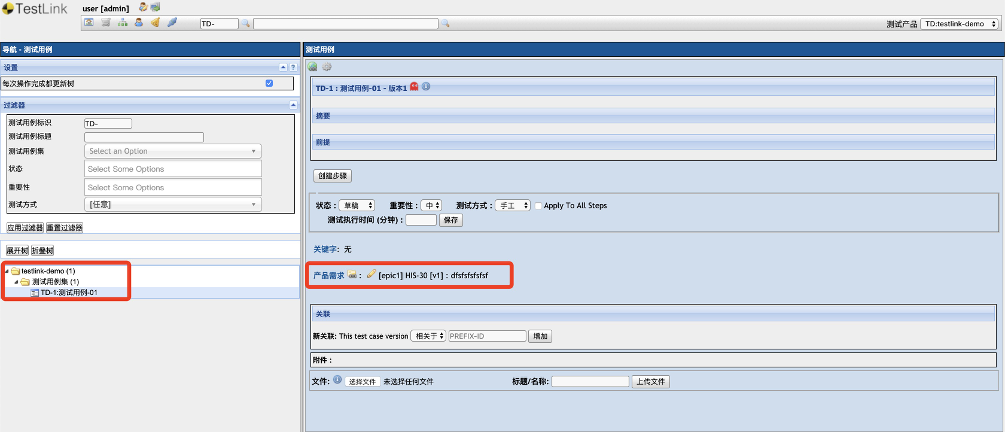1005x432 pixels.
Task: Click 上传文件 button
Action: (x=651, y=382)
